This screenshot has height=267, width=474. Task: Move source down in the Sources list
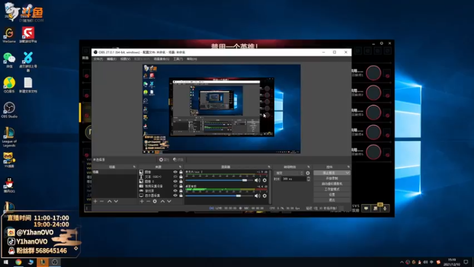pyautogui.click(x=169, y=201)
